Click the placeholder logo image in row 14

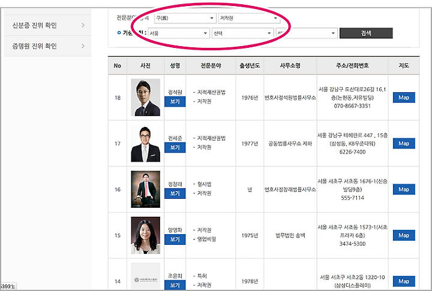(145, 277)
